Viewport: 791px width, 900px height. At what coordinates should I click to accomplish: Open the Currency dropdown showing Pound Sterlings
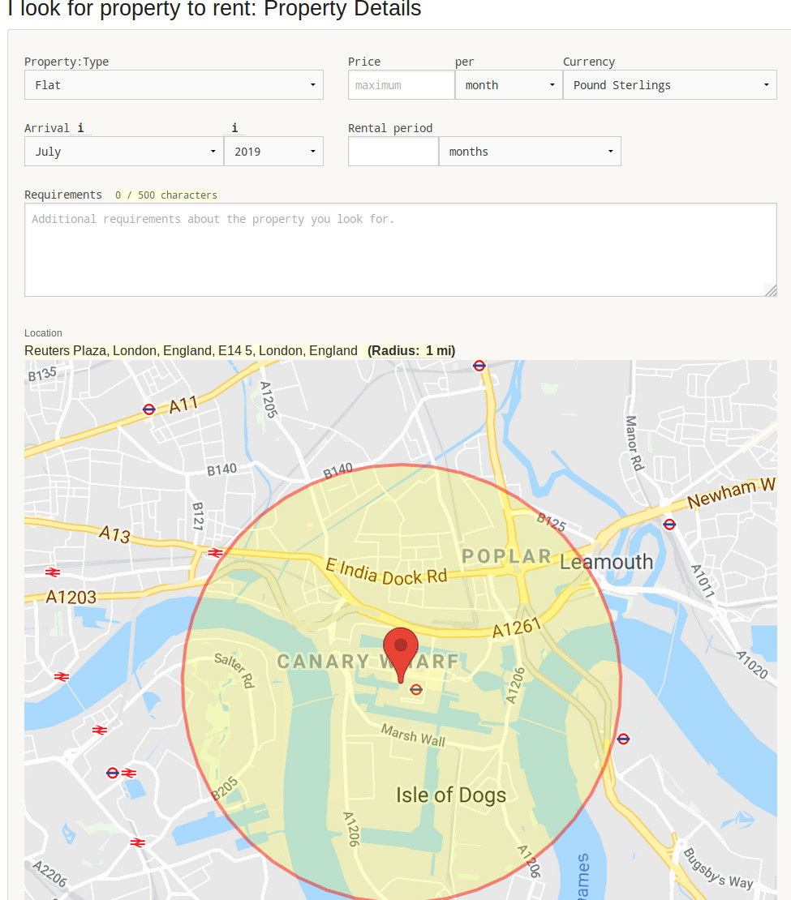[670, 85]
